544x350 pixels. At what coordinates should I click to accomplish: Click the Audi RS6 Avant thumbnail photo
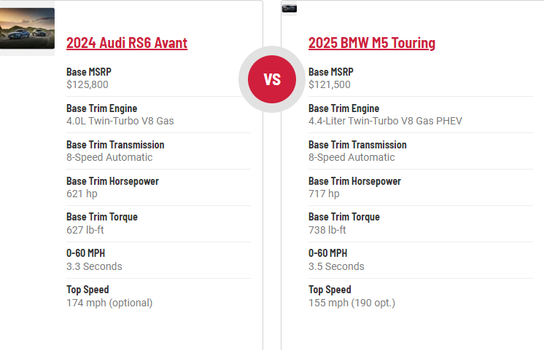point(27,28)
